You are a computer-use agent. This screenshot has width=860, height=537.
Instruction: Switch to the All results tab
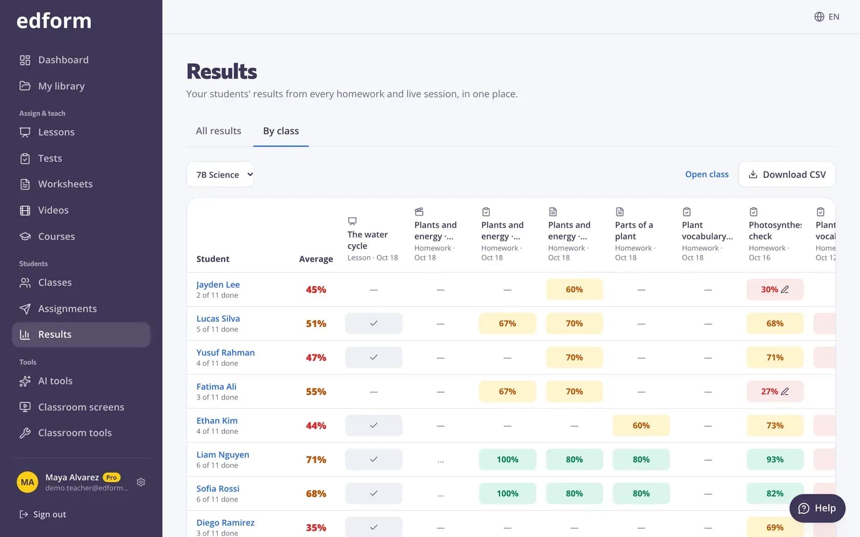218,131
